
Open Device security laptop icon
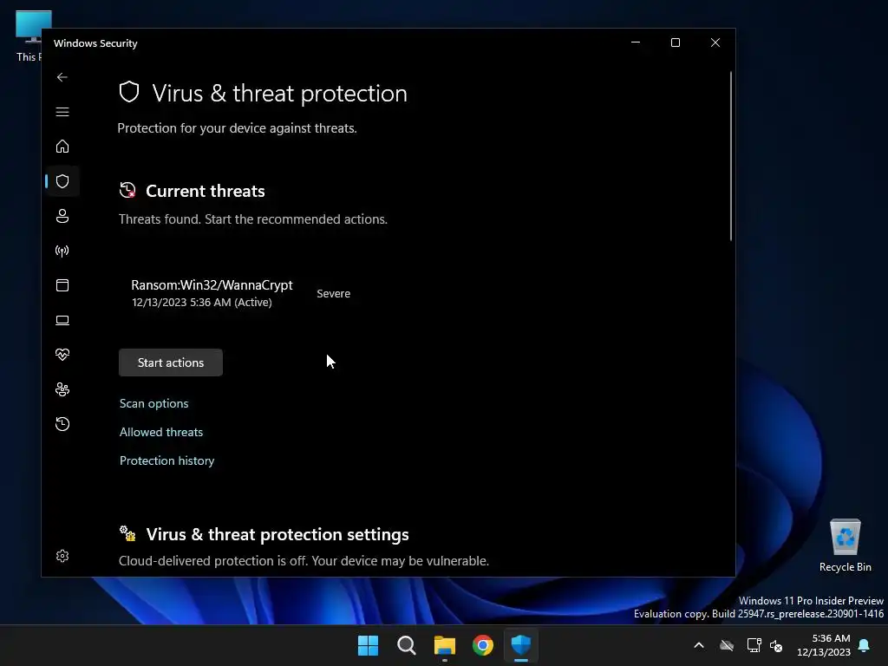click(62, 321)
